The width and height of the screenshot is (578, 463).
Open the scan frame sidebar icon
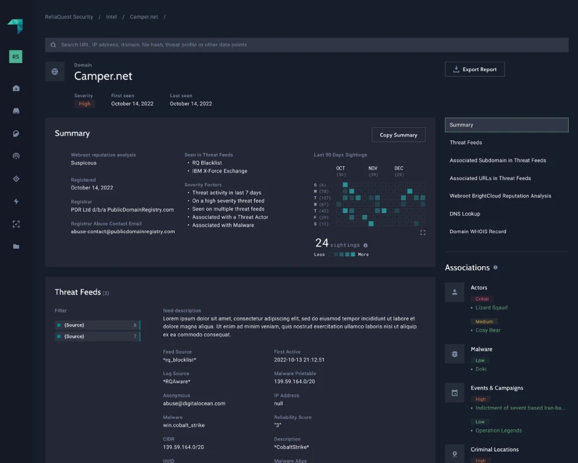tap(16, 224)
